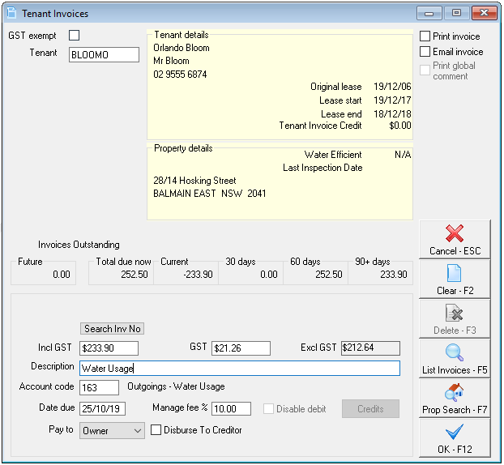This screenshot has width=504, height=465.
Task: Open Prop Search - F7 house button
Action: click(455, 399)
